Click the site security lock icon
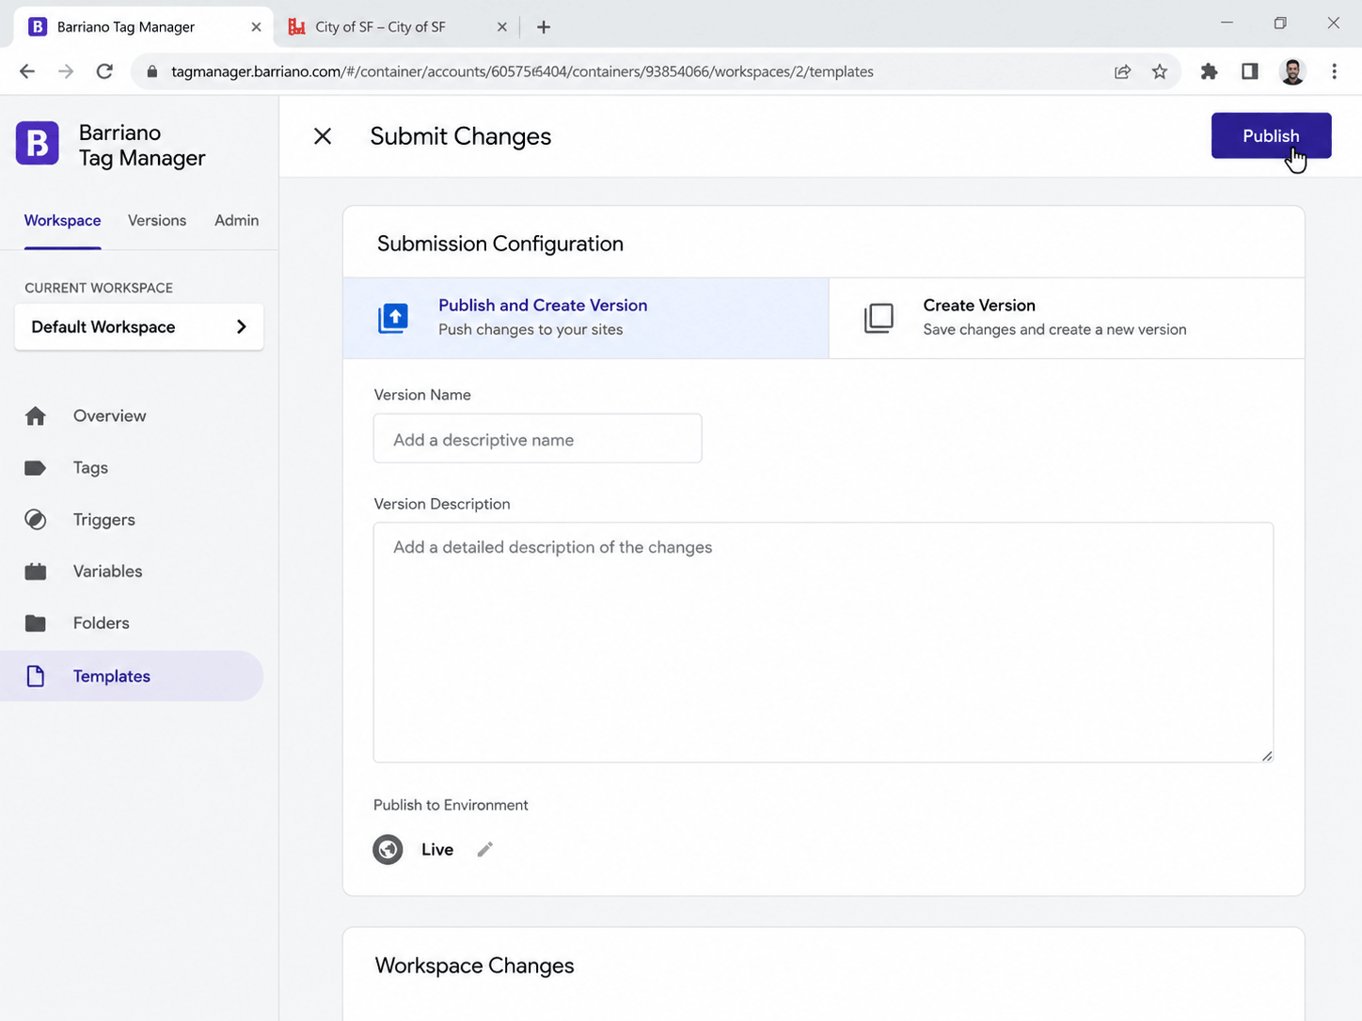The height and width of the screenshot is (1021, 1362). pyautogui.click(x=152, y=71)
